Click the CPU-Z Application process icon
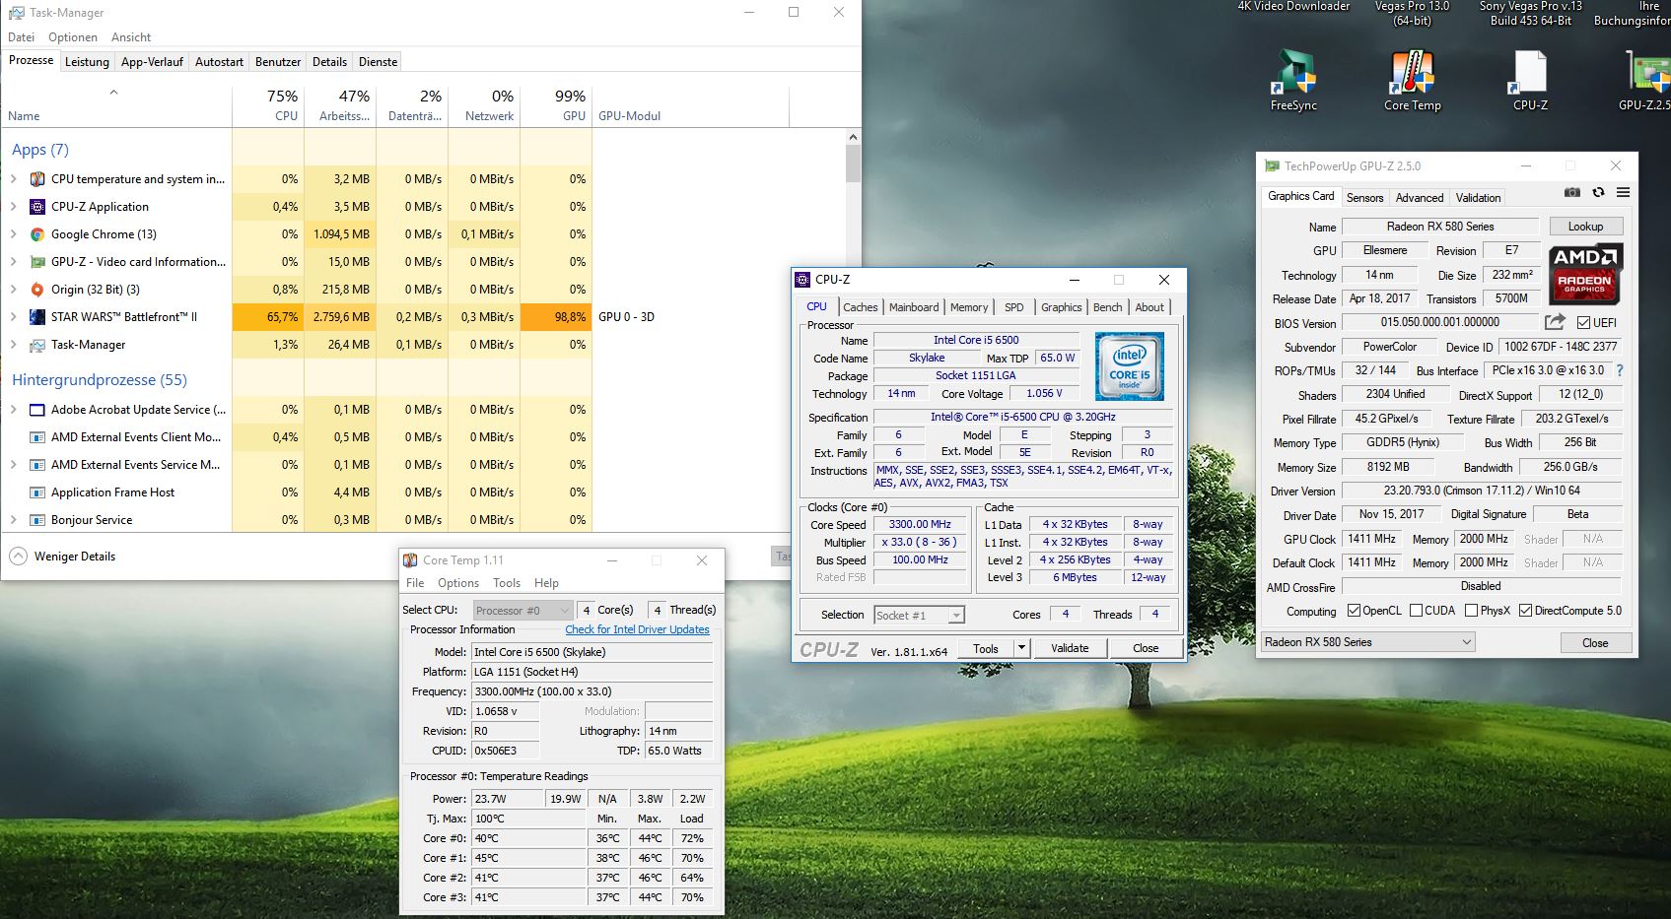 [x=37, y=207]
